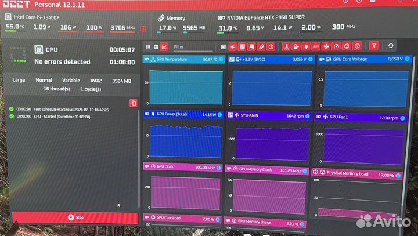The width and height of the screenshot is (418, 236).
Task: Click memory usage value '5565 MB'
Action: pyautogui.click(x=194, y=28)
